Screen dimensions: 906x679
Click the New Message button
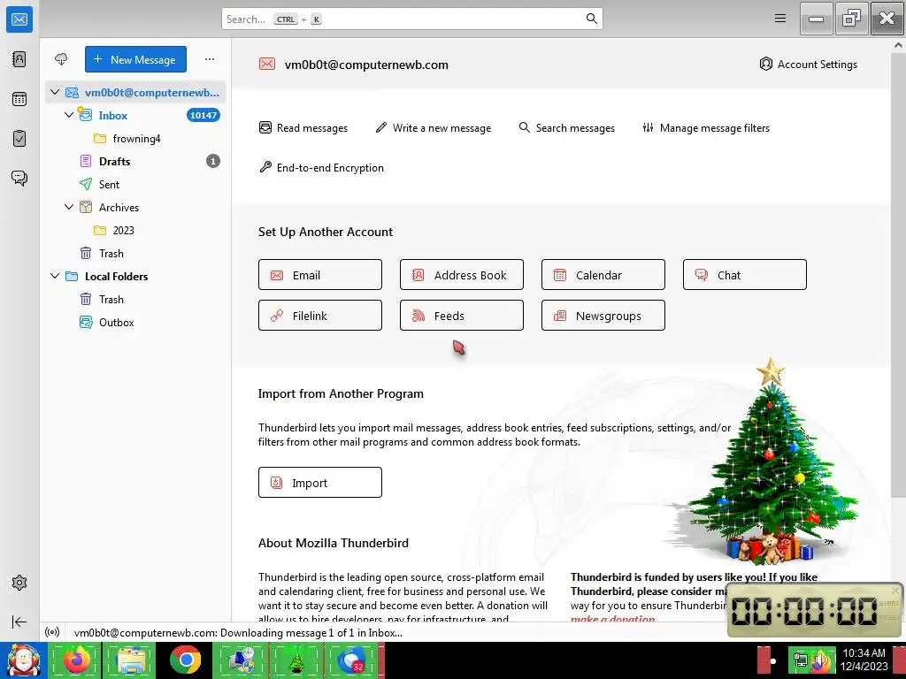coord(135,59)
